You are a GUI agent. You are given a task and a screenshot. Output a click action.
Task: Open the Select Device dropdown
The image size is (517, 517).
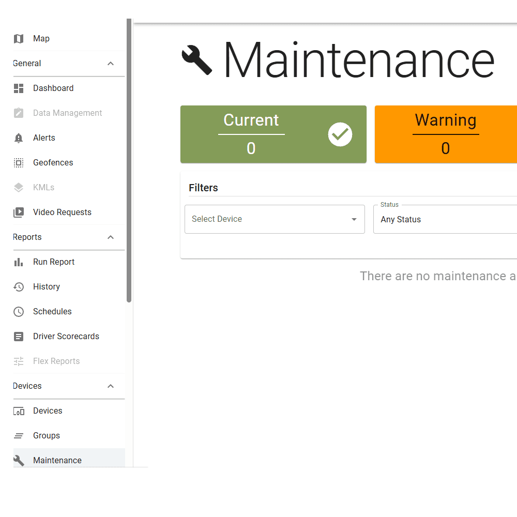point(274,219)
